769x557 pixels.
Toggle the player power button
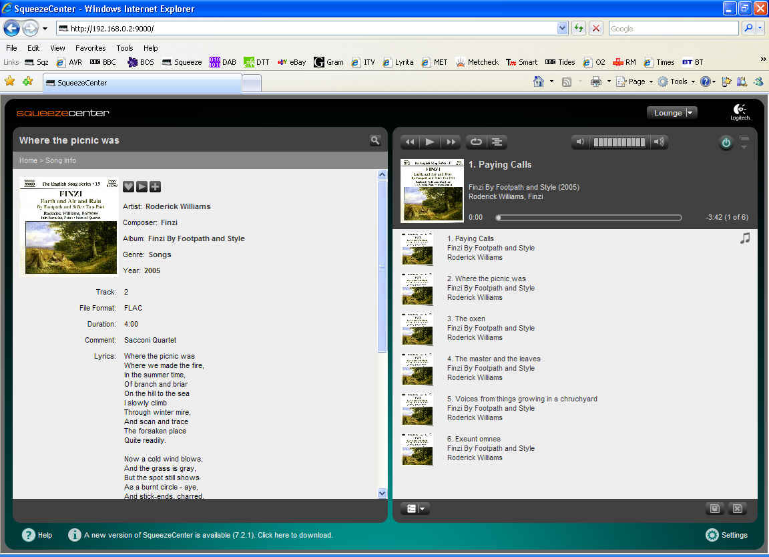[x=726, y=142]
